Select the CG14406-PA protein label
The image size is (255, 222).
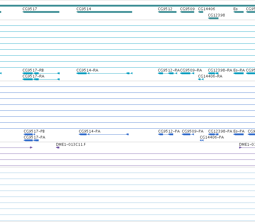212,137
